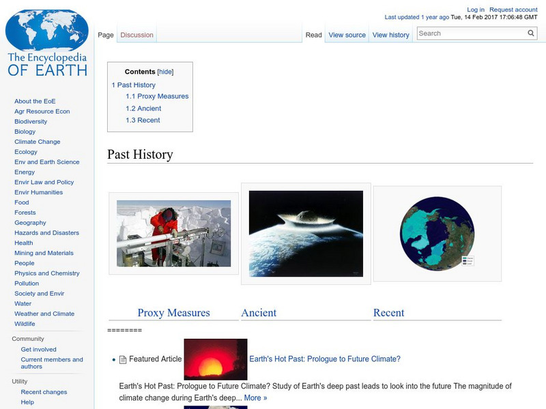
Task: Open Env and Earth Science topic
Action: pyautogui.click(x=46, y=162)
